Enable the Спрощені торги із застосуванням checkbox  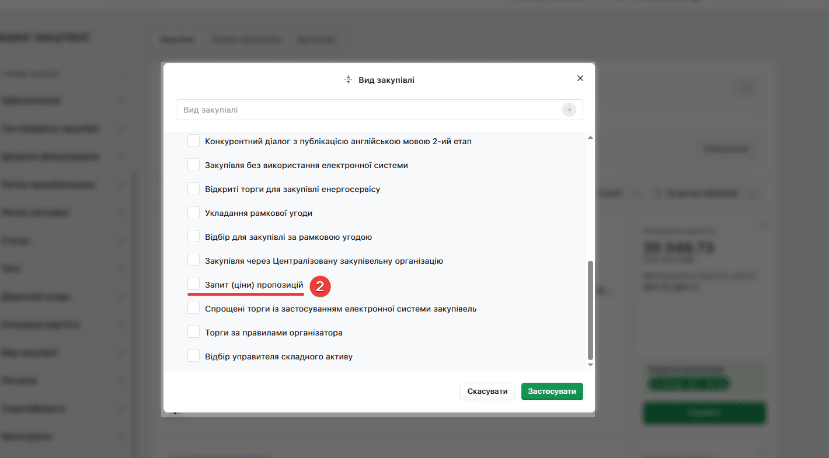click(193, 308)
